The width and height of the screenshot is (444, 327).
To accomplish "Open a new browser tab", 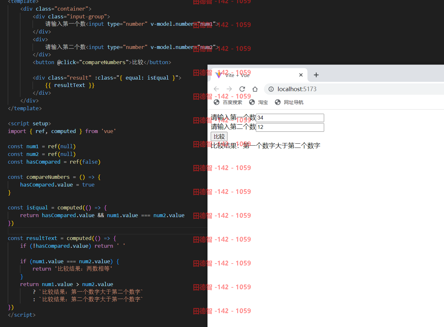I will [316, 75].
